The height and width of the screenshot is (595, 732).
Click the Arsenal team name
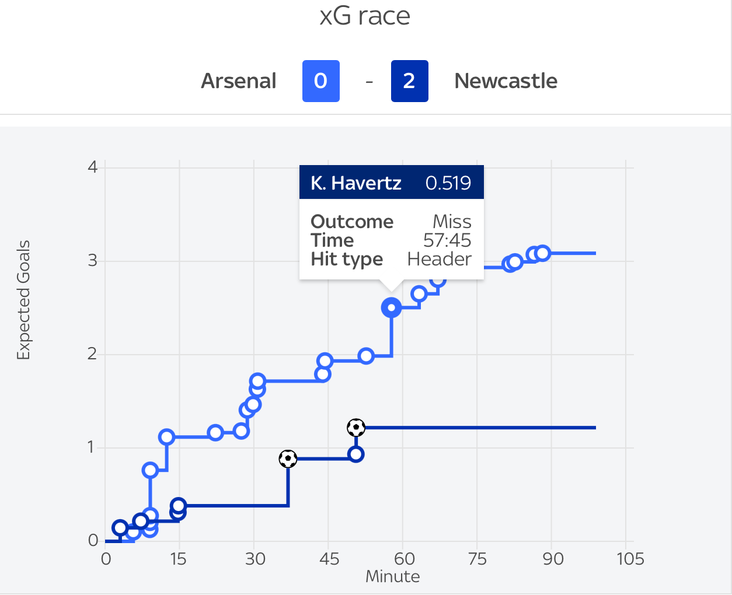[x=239, y=81]
